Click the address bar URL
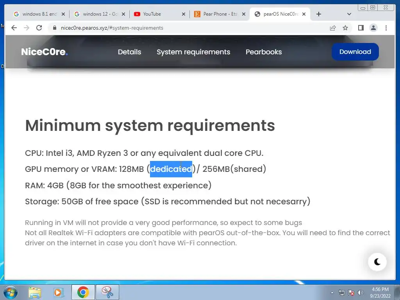 112,28
